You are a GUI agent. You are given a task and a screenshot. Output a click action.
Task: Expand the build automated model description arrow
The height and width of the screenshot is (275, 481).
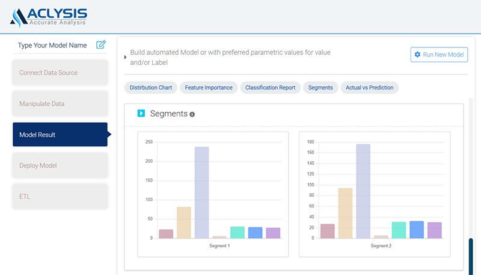(125, 58)
